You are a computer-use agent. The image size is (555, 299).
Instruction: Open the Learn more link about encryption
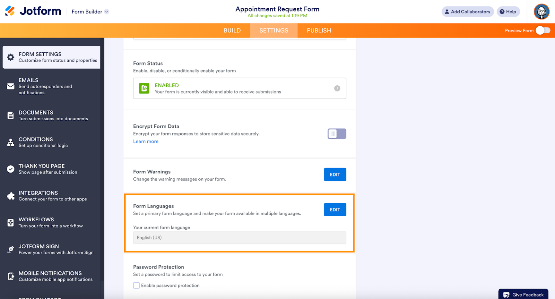(x=146, y=141)
